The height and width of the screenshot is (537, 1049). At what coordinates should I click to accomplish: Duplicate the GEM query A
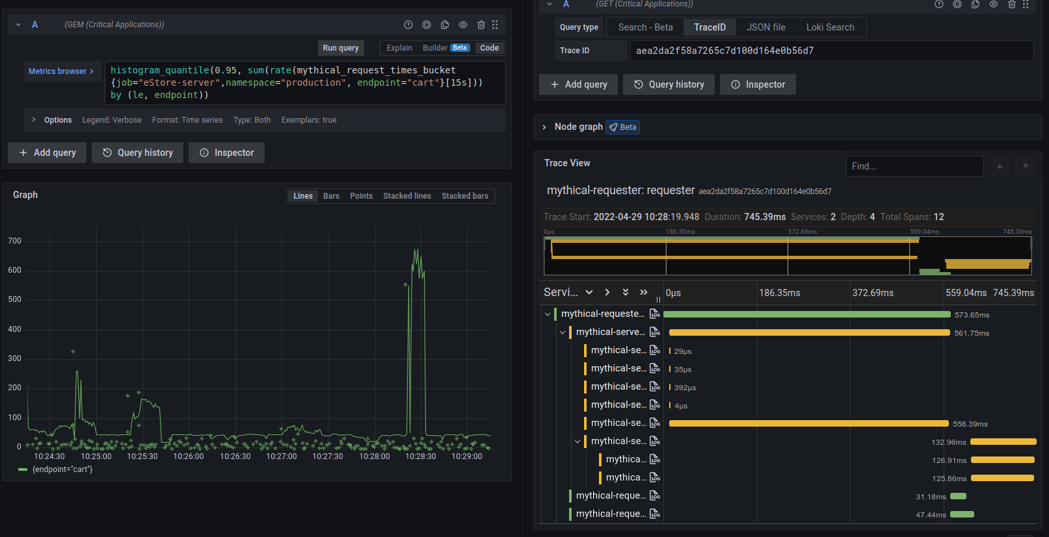[x=445, y=25]
